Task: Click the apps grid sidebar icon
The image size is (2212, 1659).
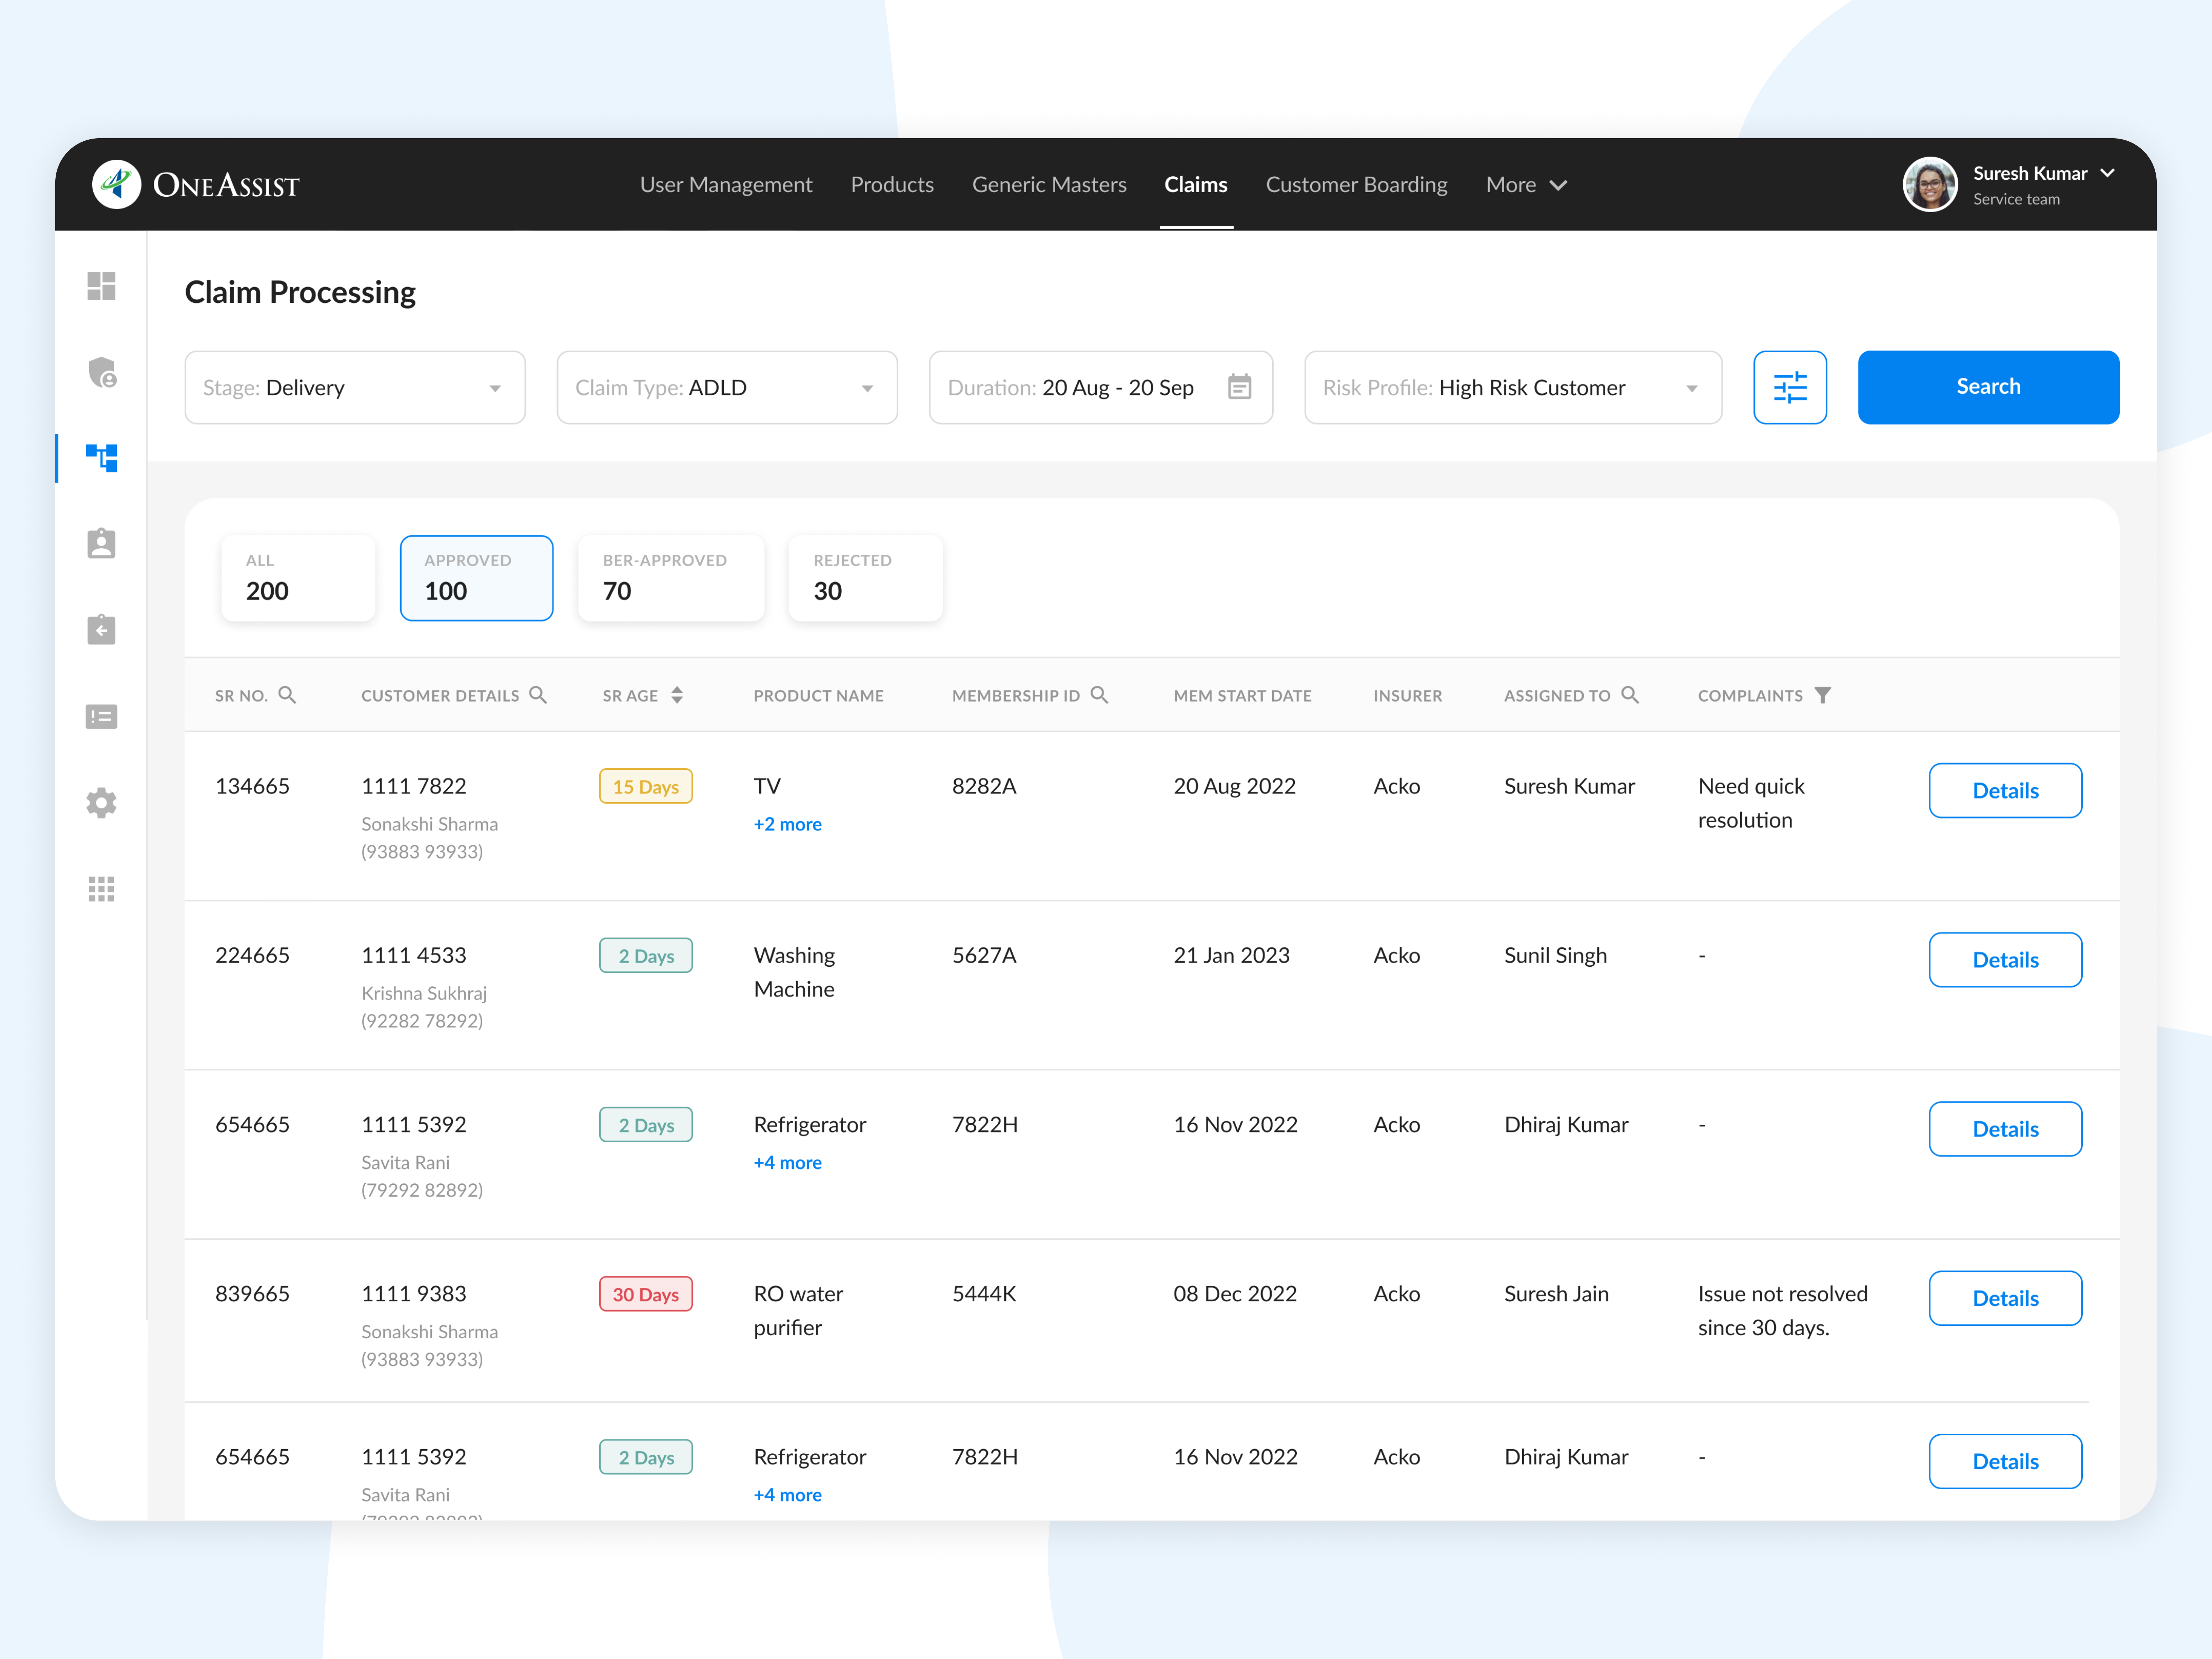Action: coord(101,889)
